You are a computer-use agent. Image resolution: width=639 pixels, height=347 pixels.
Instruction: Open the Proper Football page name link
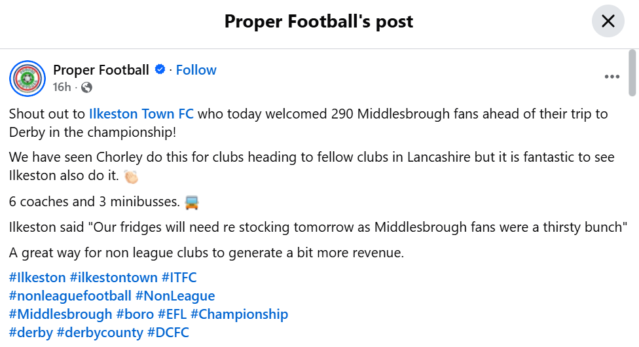[x=101, y=70]
